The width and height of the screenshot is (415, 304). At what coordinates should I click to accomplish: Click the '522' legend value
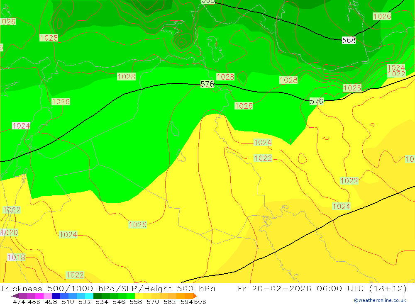click(x=85, y=302)
